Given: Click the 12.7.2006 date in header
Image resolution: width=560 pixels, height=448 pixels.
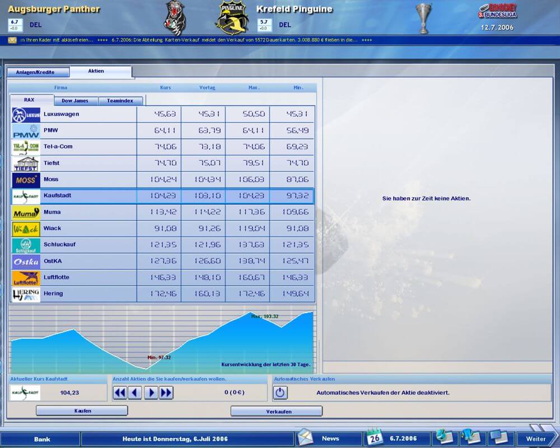Looking at the screenshot, I should point(497,27).
